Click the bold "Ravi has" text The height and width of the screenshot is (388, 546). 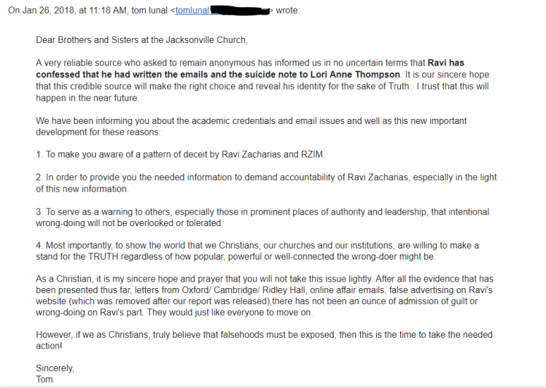(x=445, y=63)
